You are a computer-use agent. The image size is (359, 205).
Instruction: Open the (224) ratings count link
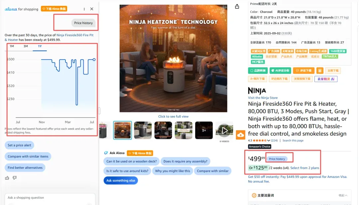point(274,141)
